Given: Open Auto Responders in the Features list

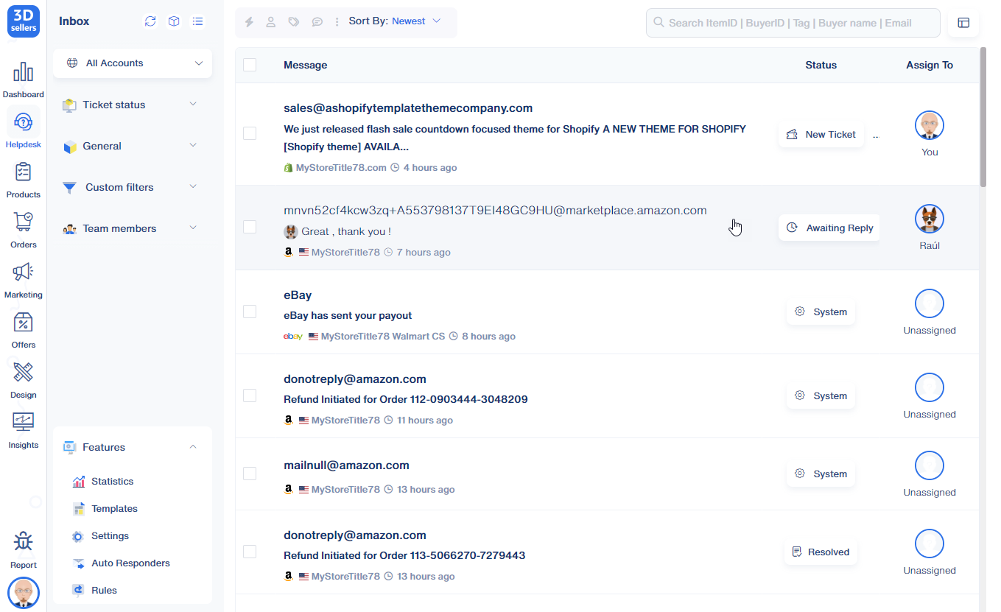Looking at the screenshot, I should pyautogui.click(x=130, y=563).
